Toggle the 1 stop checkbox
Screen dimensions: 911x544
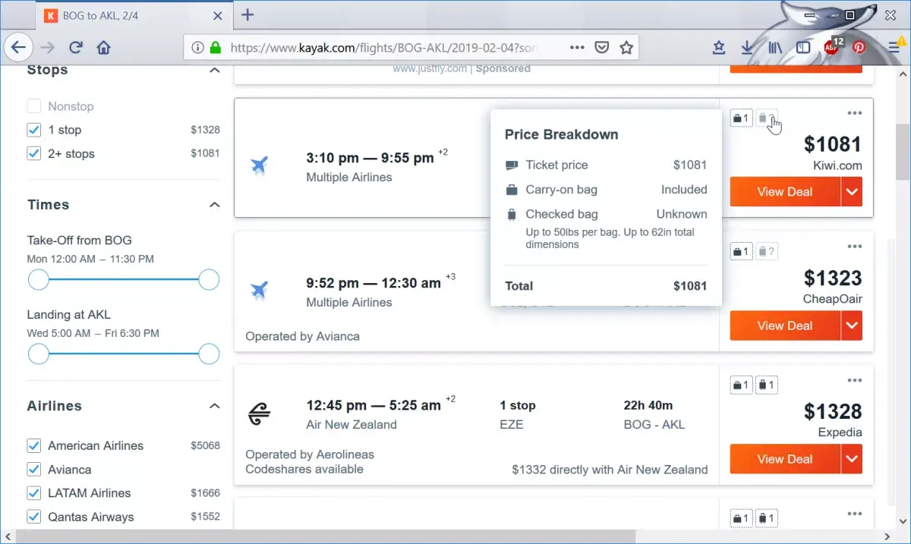click(33, 130)
